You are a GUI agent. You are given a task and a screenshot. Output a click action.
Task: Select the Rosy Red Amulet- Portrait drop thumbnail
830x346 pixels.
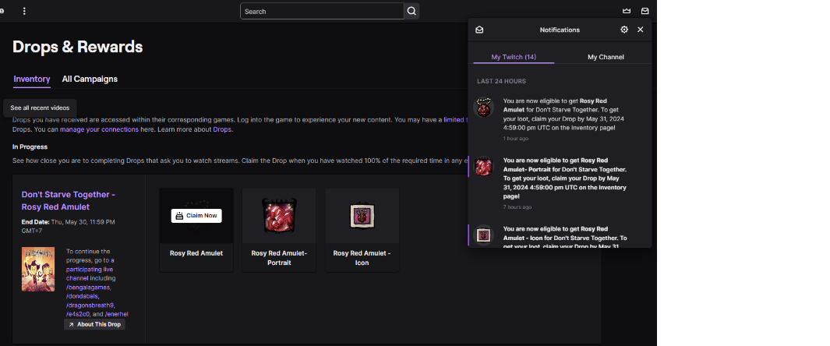pos(279,217)
